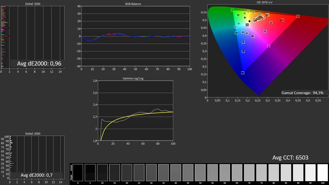Select the grayscale patch labeled 85
Image resolution: width=329 pixels, height=185 pixels.
[286, 173]
